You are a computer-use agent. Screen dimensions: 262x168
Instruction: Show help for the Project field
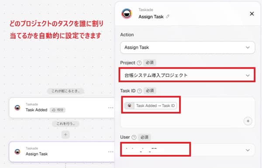[139, 63]
